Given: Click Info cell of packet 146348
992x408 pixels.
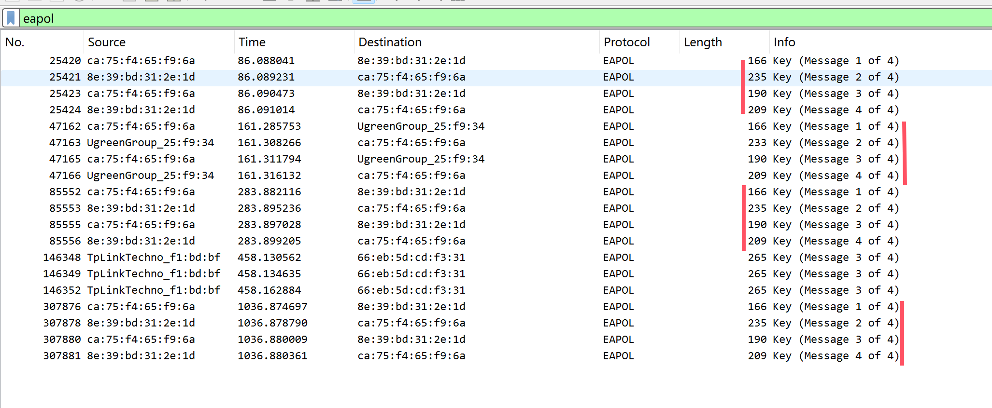Looking at the screenshot, I should (x=836, y=258).
